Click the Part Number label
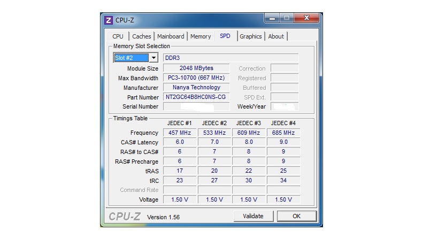 pyautogui.click(x=143, y=97)
